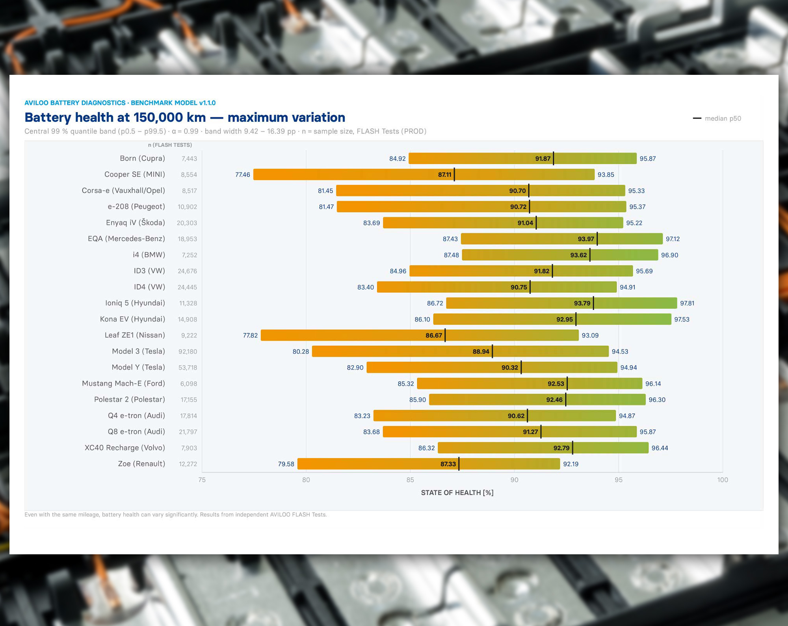Click the "Mustang Mach-E (Ford)" row label
The width and height of the screenshot is (788, 626).
[x=123, y=383]
